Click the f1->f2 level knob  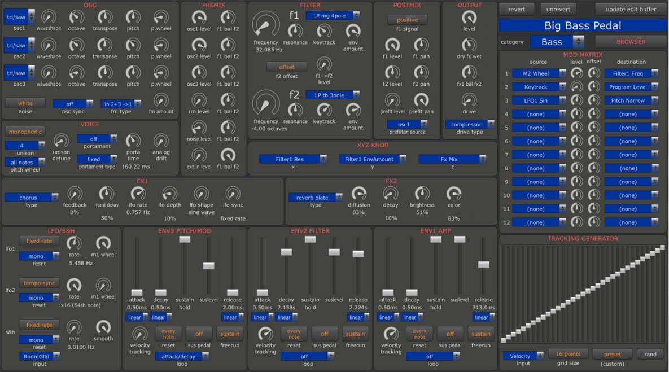pos(324,65)
